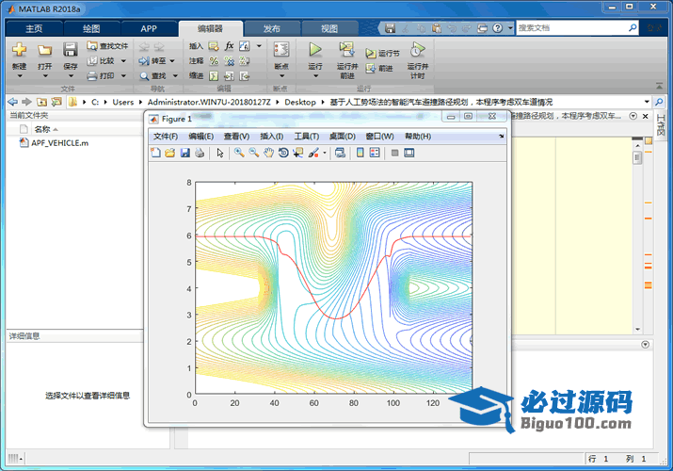The height and width of the screenshot is (471, 673).
Task: Toggle Insert Legend in Figure toolbar
Action: (x=375, y=153)
